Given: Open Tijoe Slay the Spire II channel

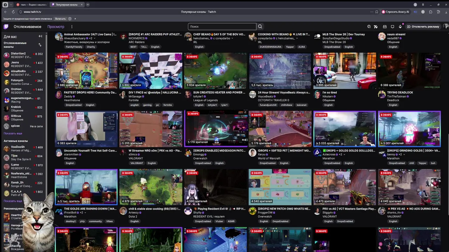Looking at the screenshot, I should (23, 157).
